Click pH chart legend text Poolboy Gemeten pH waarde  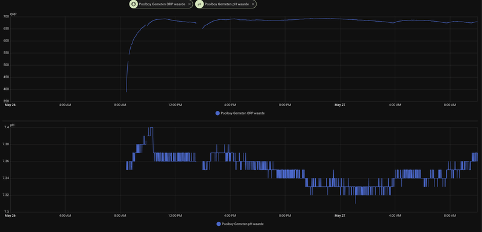coord(243,224)
